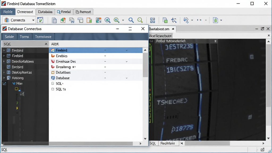Screen dimensions: 272x153
Task: Select the Temdtone tab in Database Connectius
Action: click(43, 37)
